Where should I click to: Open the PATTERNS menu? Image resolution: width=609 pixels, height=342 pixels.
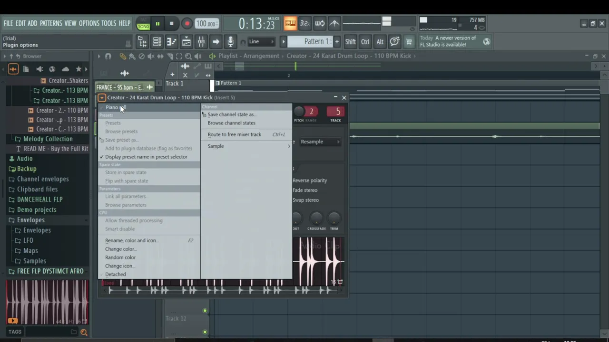point(51,23)
